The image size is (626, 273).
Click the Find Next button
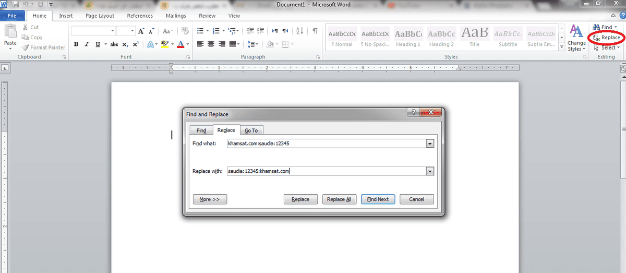point(378,199)
